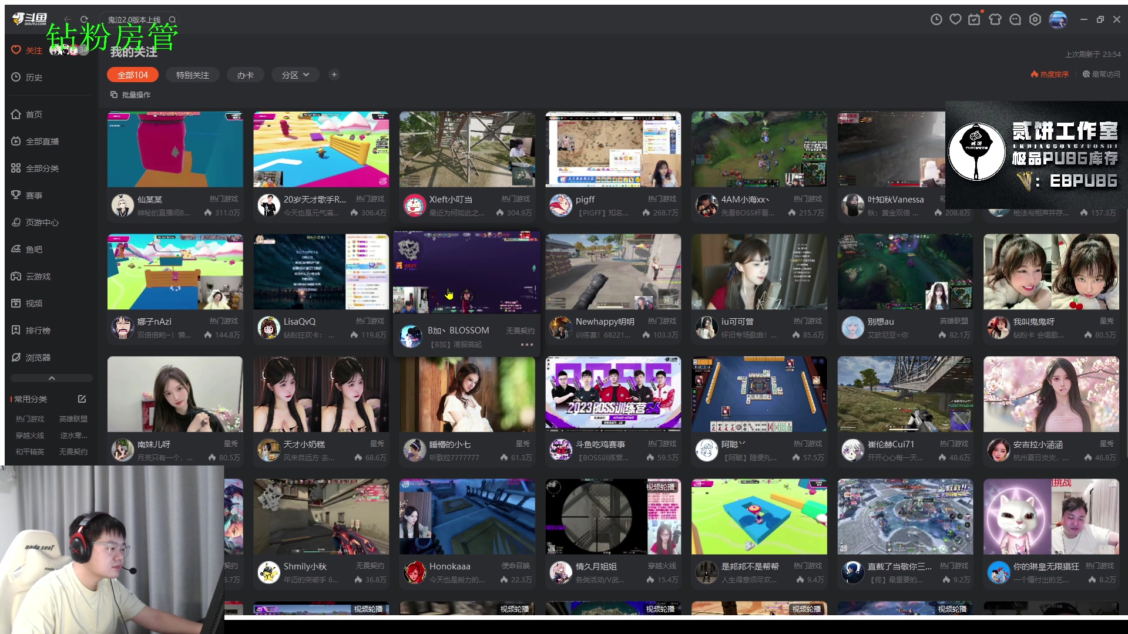1128x634 pixels.
Task: Click the plus button to add a group
Action: pos(334,75)
